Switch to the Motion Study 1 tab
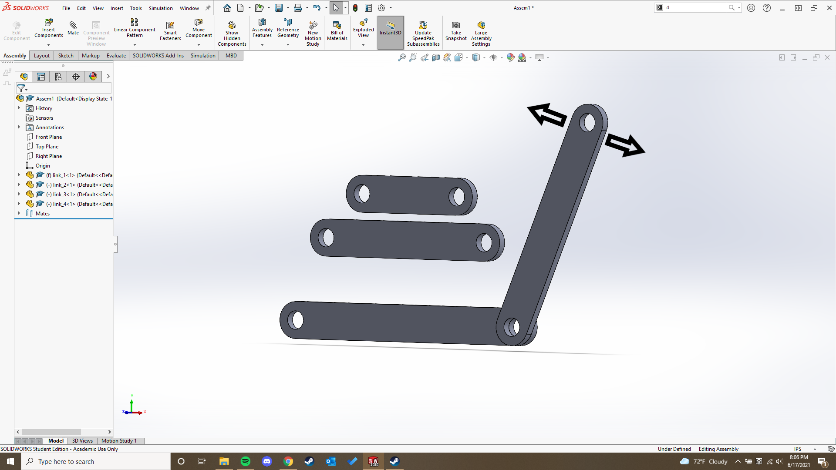 point(119,441)
